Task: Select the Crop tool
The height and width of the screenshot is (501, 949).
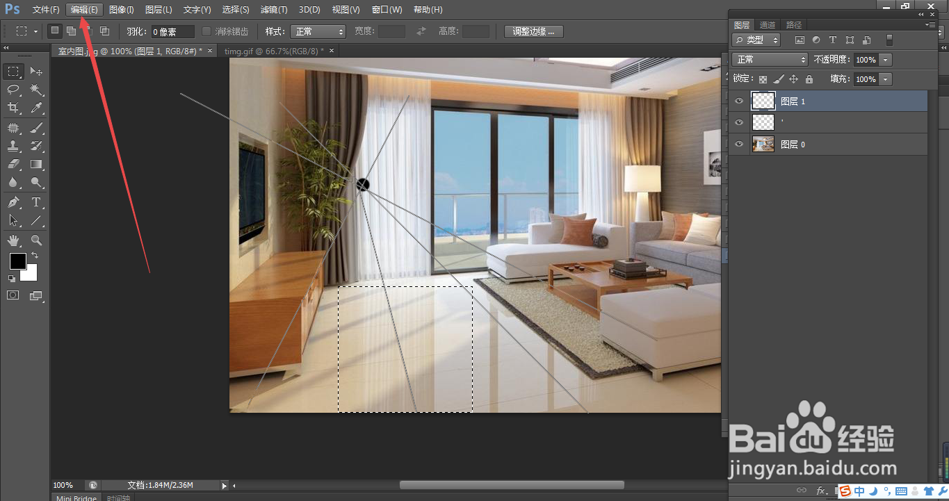Action: (13, 108)
